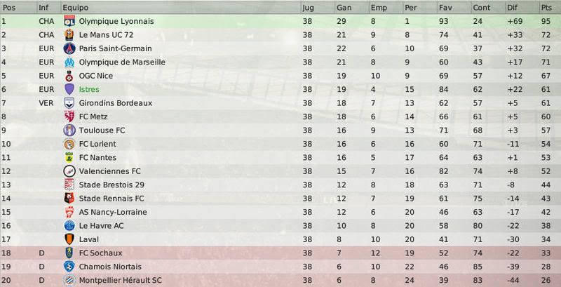Click the Fav column header
Viewport: 561px width, 287px height.
(x=454, y=8)
